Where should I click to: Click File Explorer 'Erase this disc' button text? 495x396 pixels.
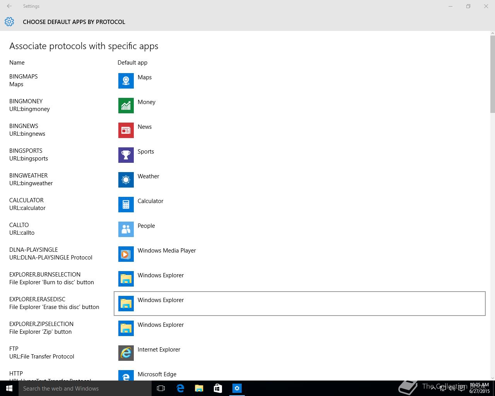[x=54, y=307]
